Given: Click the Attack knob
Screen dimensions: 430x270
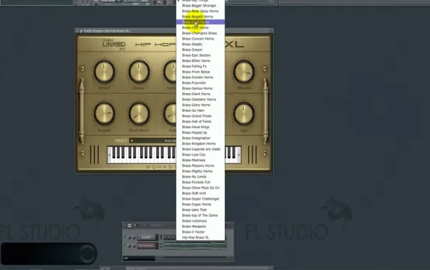Looking at the screenshot, I should (104, 72).
